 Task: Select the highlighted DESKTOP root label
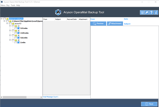(x=16, y=19)
